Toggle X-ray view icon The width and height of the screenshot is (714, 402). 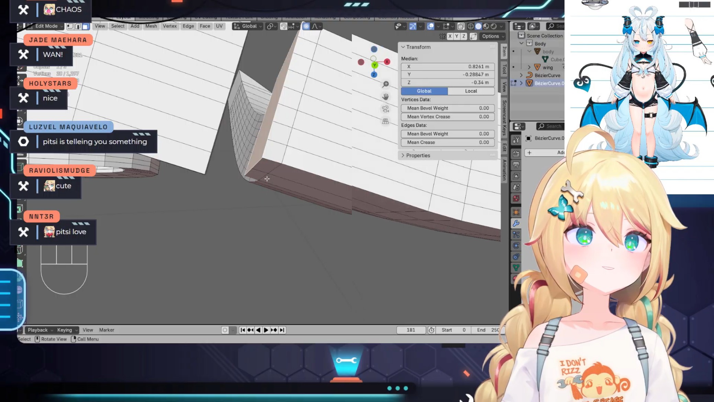[461, 26]
